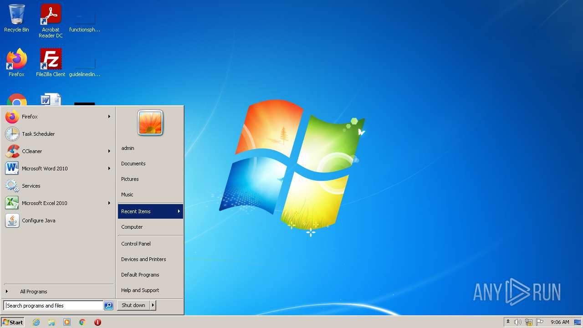This screenshot has height=328, width=583.
Task: Click the Firefox icon in Start menu
Action: [x=12, y=117]
